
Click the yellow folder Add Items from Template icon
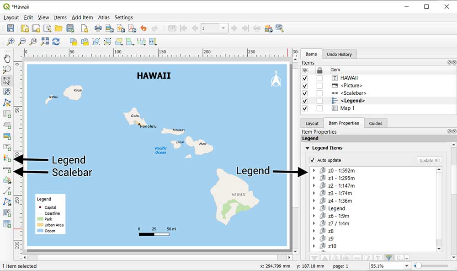coord(58,28)
